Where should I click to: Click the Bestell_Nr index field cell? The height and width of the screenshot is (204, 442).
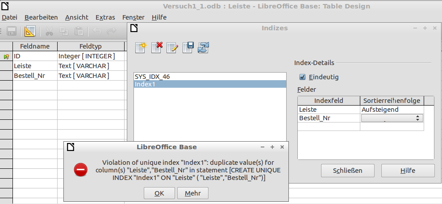[x=329, y=118]
